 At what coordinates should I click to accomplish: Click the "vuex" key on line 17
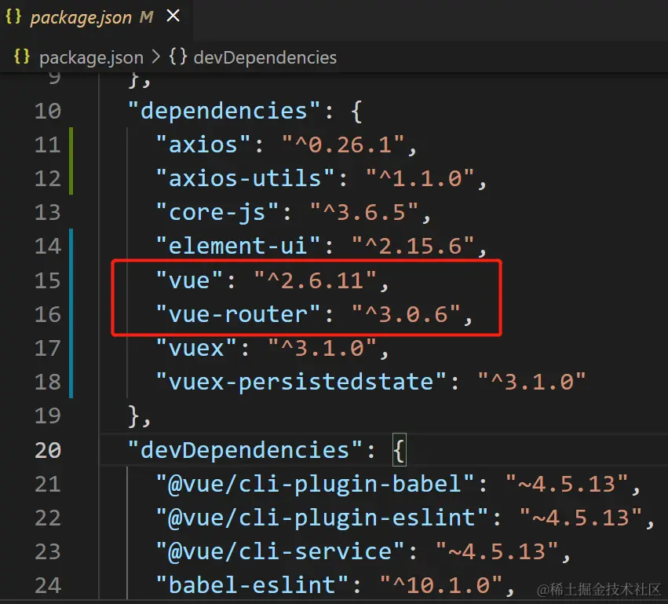coord(196,348)
